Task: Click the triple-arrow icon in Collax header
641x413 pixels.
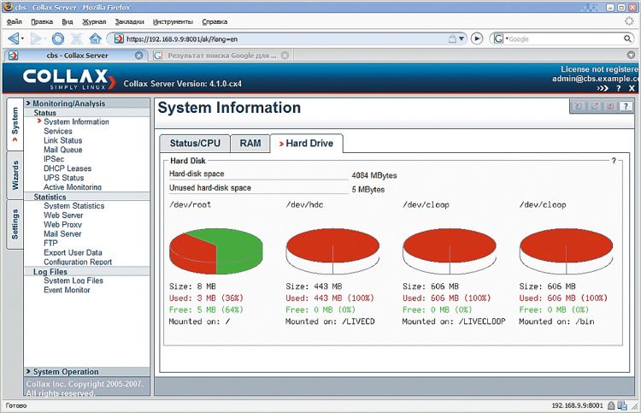Action: pyautogui.click(x=603, y=88)
